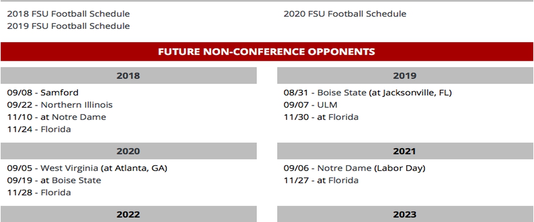Click the Samford opponent link
The height and width of the screenshot is (222, 534).
(59, 92)
